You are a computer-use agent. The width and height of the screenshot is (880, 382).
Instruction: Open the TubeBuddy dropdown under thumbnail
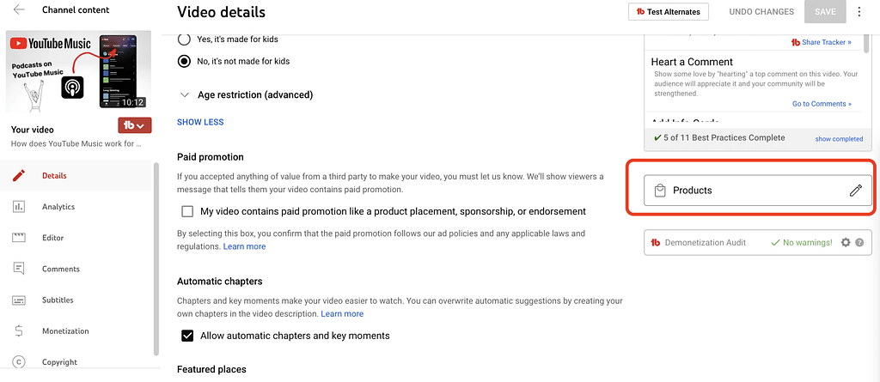[135, 126]
